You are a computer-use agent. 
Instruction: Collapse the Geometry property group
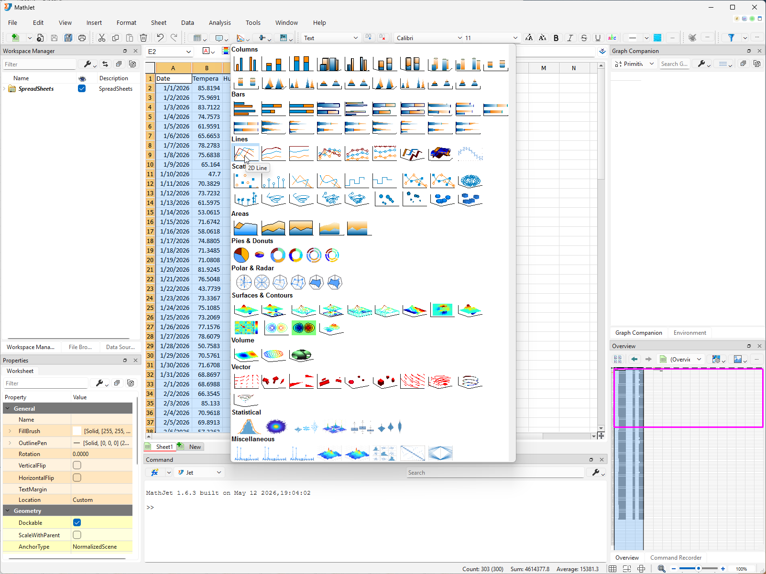coord(8,510)
